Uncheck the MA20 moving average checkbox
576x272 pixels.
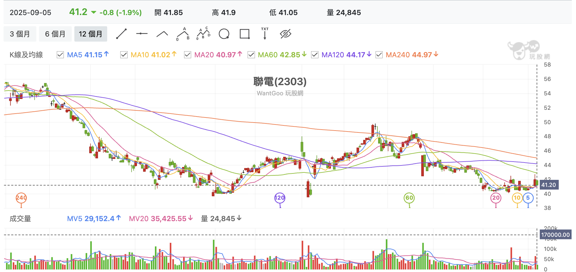(188, 55)
